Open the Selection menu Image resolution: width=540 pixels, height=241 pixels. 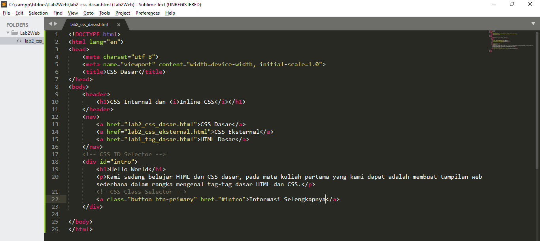[x=38, y=13]
